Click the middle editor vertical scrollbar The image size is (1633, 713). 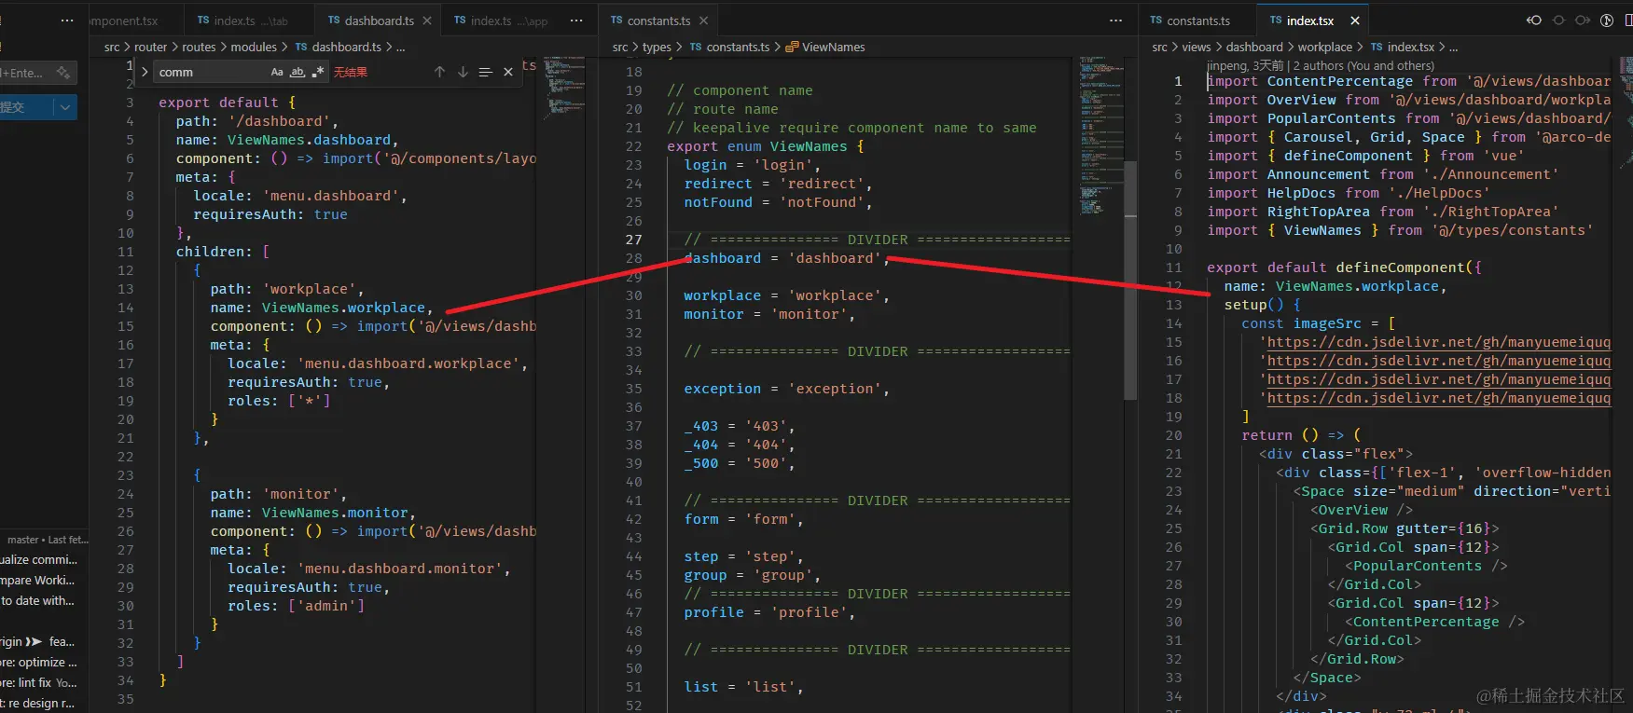(x=1130, y=280)
